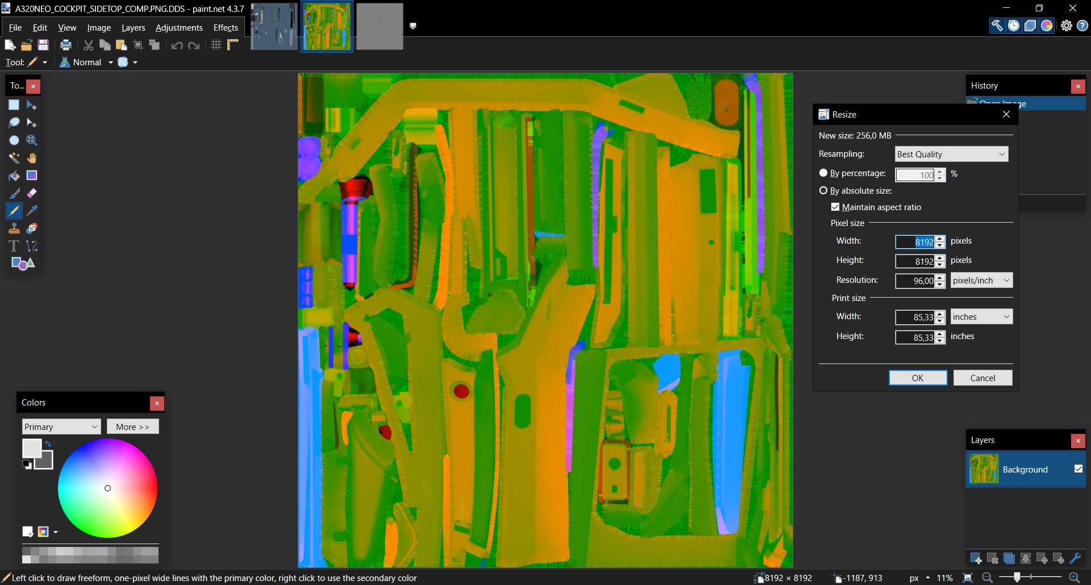Click the Save icon in toolbar
The height and width of the screenshot is (585, 1091).
pos(43,45)
